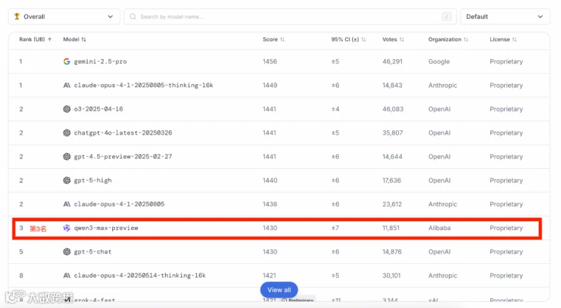Click OpenAI logo beside gpt-4.5-preview-2025-02-27
Screen dimensions: 561x308
[x=67, y=156]
